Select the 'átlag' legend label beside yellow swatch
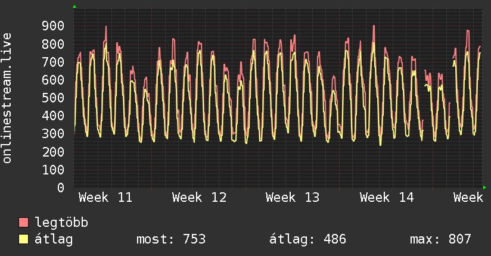The height and width of the screenshot is (256, 491). point(54,239)
